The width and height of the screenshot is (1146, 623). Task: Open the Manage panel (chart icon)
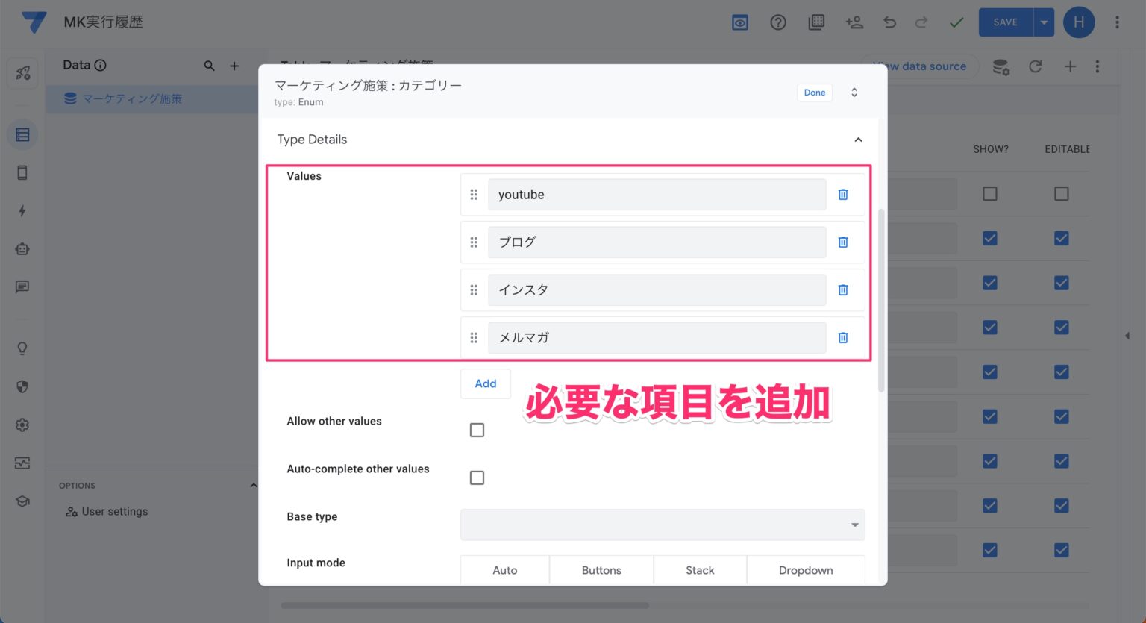pyautogui.click(x=22, y=463)
